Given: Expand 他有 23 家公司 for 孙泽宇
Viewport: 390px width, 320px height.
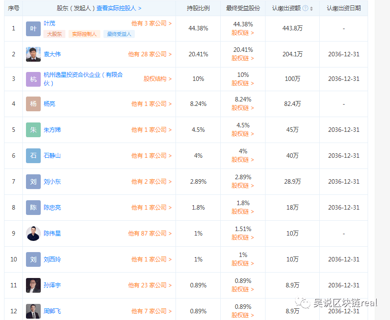Looking at the screenshot, I should pyautogui.click(x=150, y=285).
